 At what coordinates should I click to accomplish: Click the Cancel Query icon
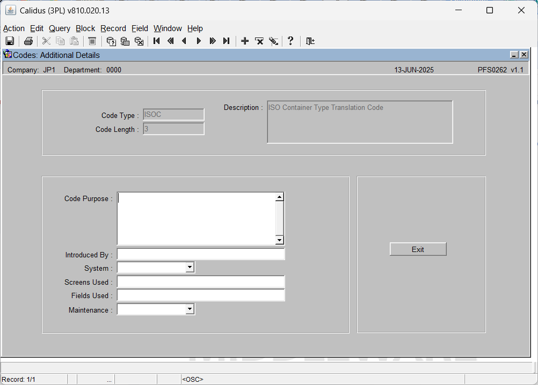(139, 41)
